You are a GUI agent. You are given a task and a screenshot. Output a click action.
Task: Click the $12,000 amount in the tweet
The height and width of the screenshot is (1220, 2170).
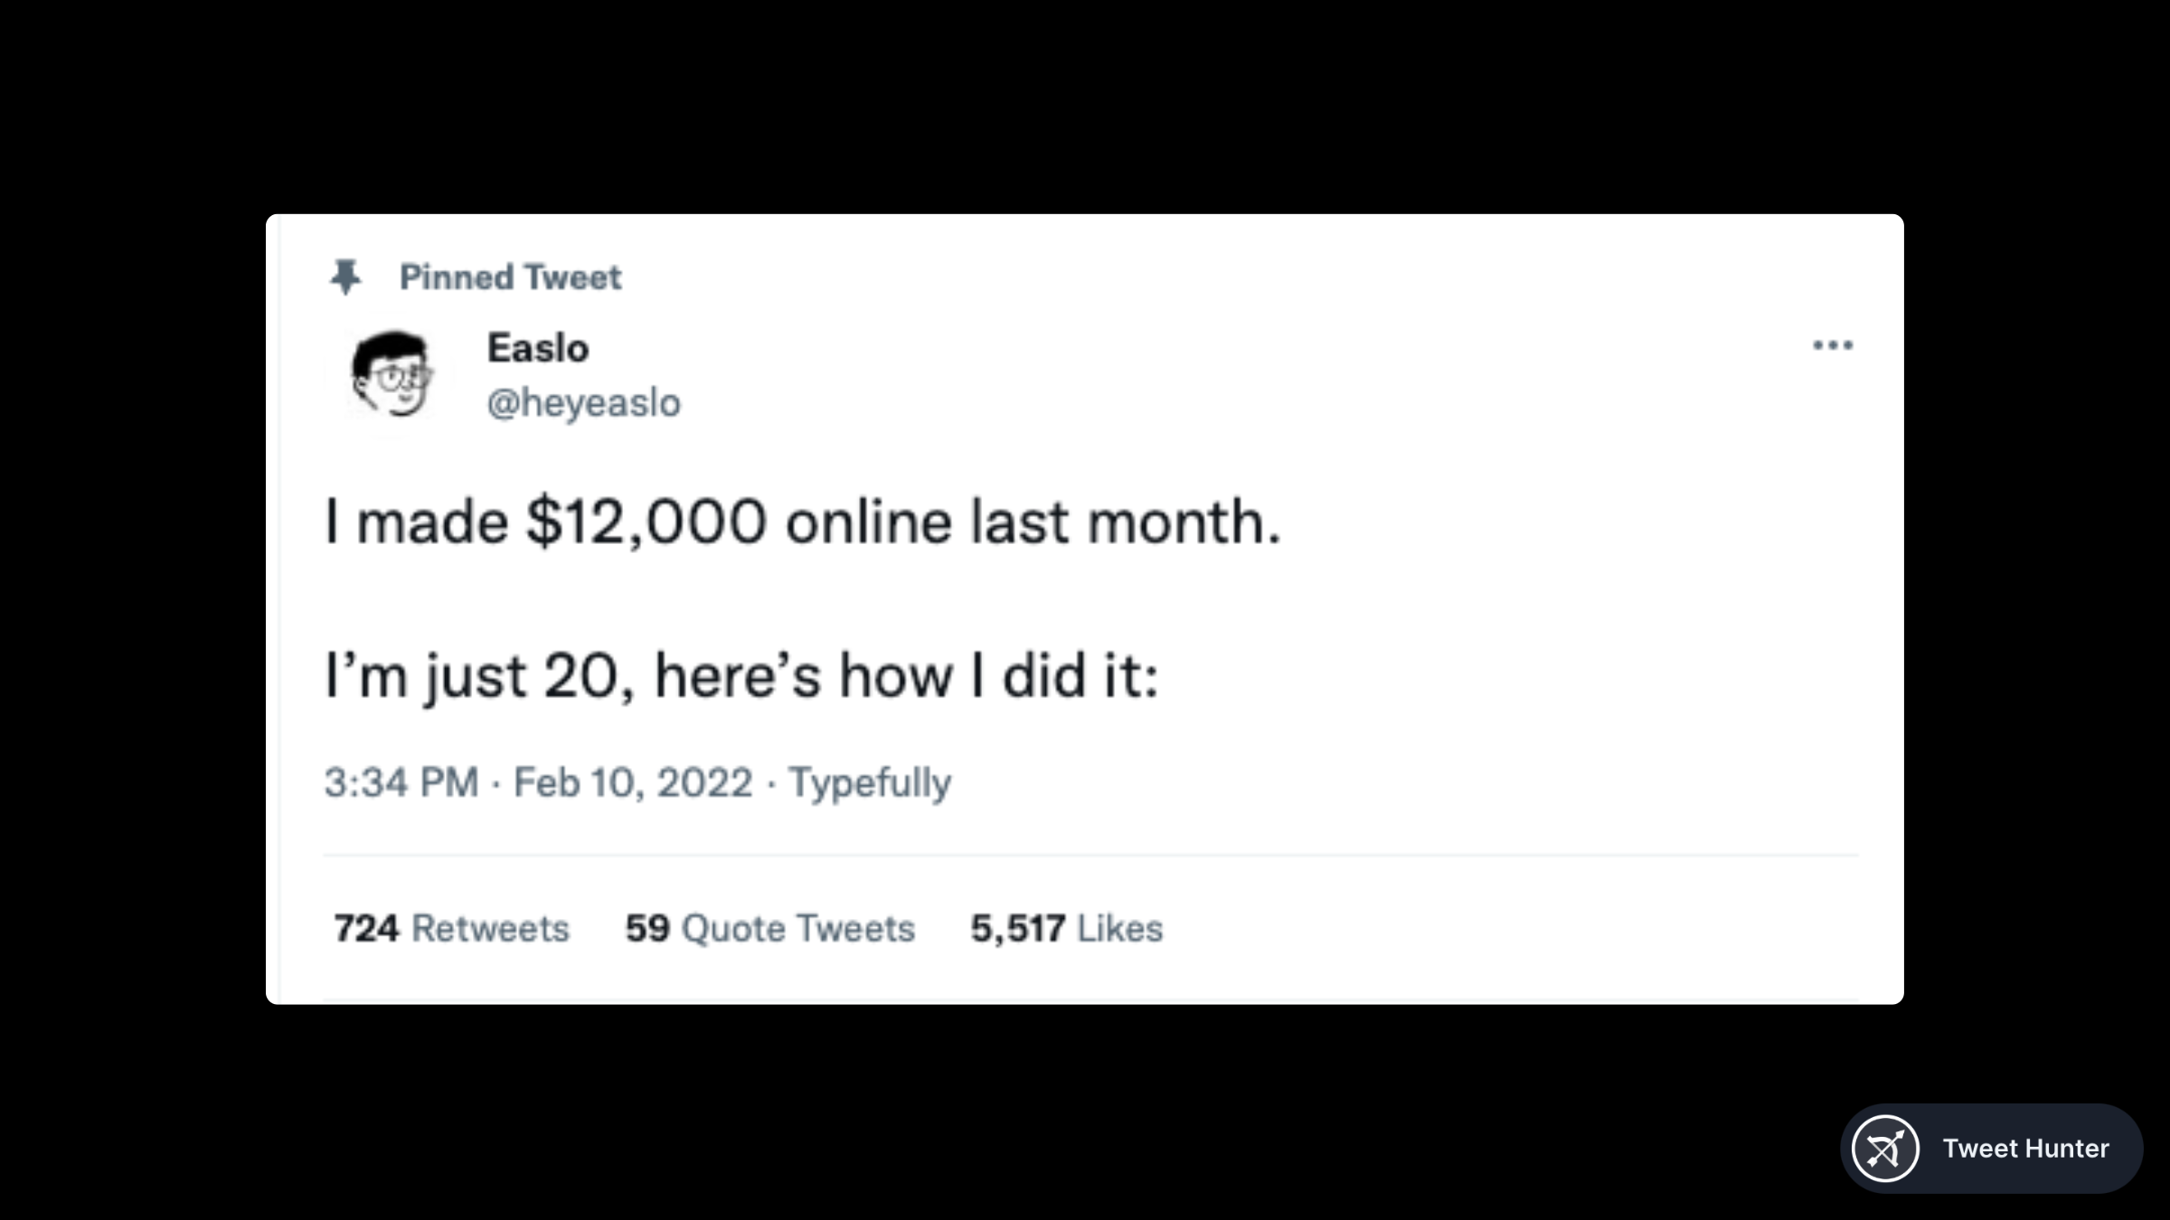point(646,522)
